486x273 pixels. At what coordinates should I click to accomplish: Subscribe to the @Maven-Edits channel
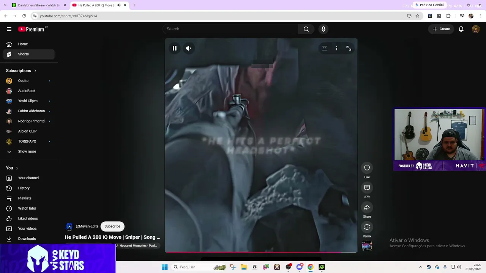[112, 226]
